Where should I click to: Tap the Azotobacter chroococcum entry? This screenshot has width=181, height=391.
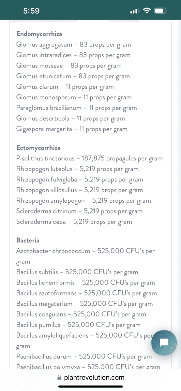85,256
